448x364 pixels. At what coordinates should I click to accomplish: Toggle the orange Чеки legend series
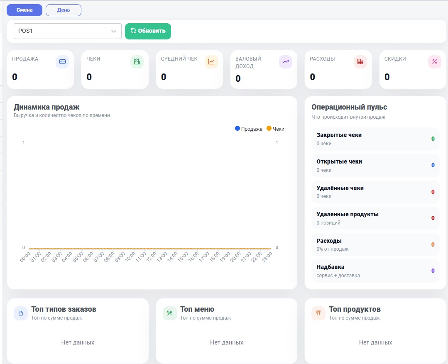pos(275,129)
